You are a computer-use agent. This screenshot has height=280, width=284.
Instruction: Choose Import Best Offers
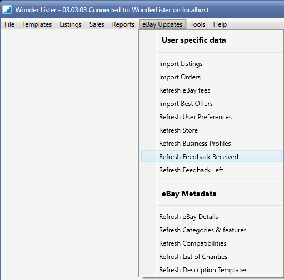(211, 104)
